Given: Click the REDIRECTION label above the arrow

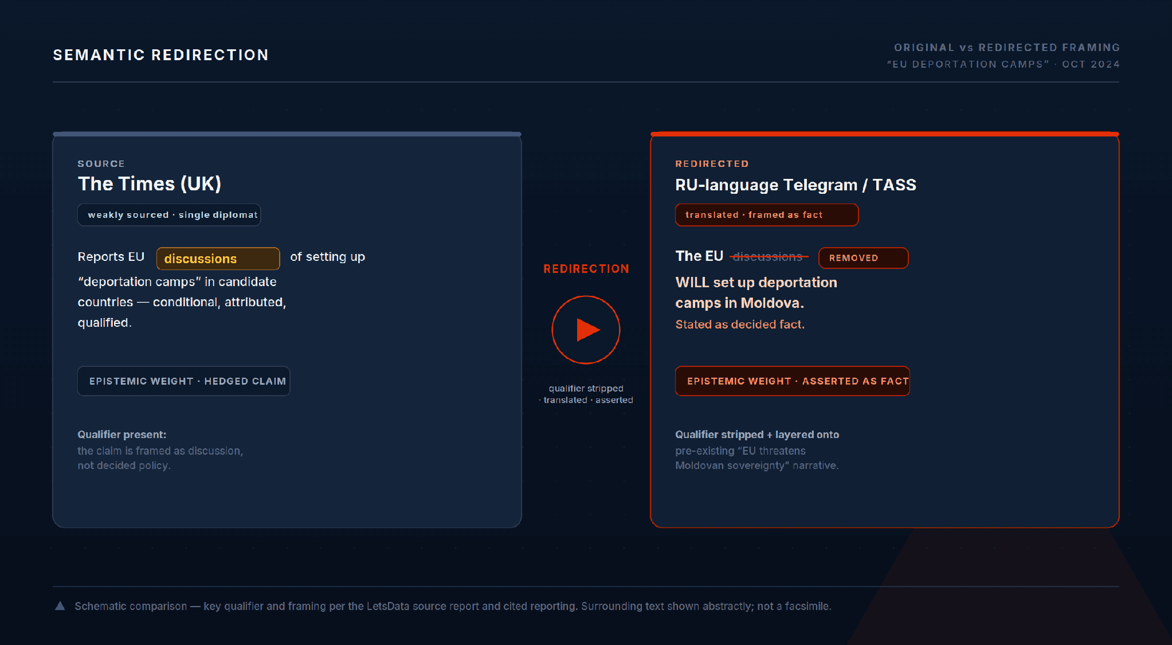Looking at the screenshot, I should point(586,269).
